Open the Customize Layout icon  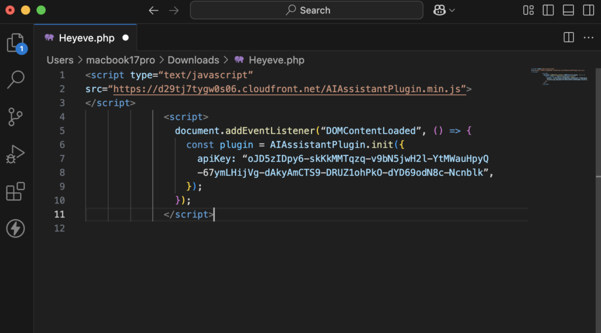click(529, 11)
